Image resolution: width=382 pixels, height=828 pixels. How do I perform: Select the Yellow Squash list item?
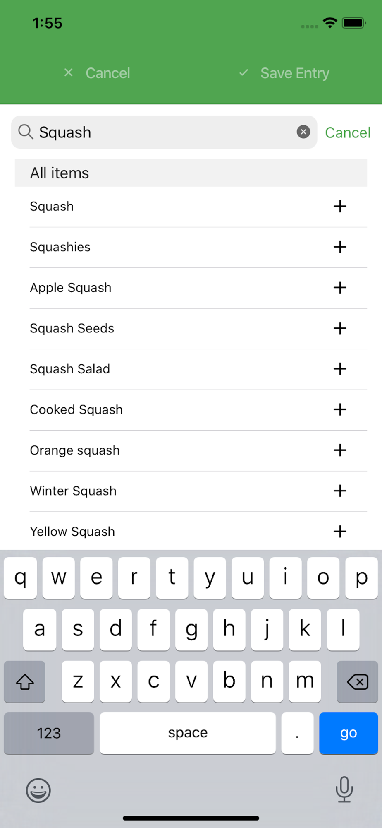[x=73, y=531]
